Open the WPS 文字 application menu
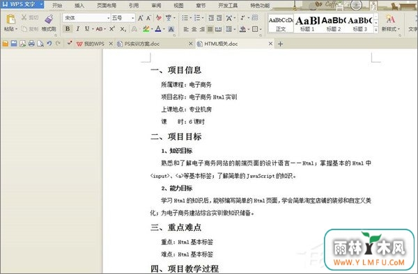This screenshot has width=418, height=274. [x=22, y=4]
